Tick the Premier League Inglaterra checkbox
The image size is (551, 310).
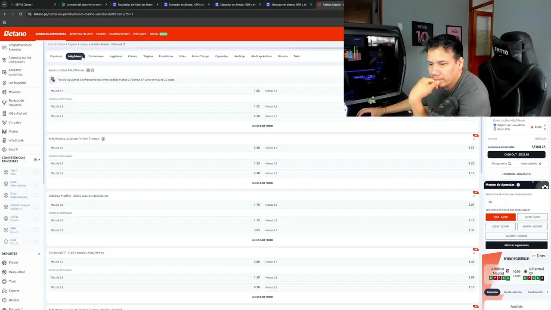tap(36, 207)
